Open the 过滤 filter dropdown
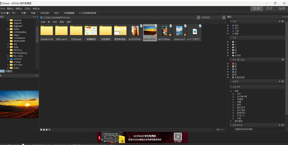Viewport: 288px width, 145px height. point(43,22)
